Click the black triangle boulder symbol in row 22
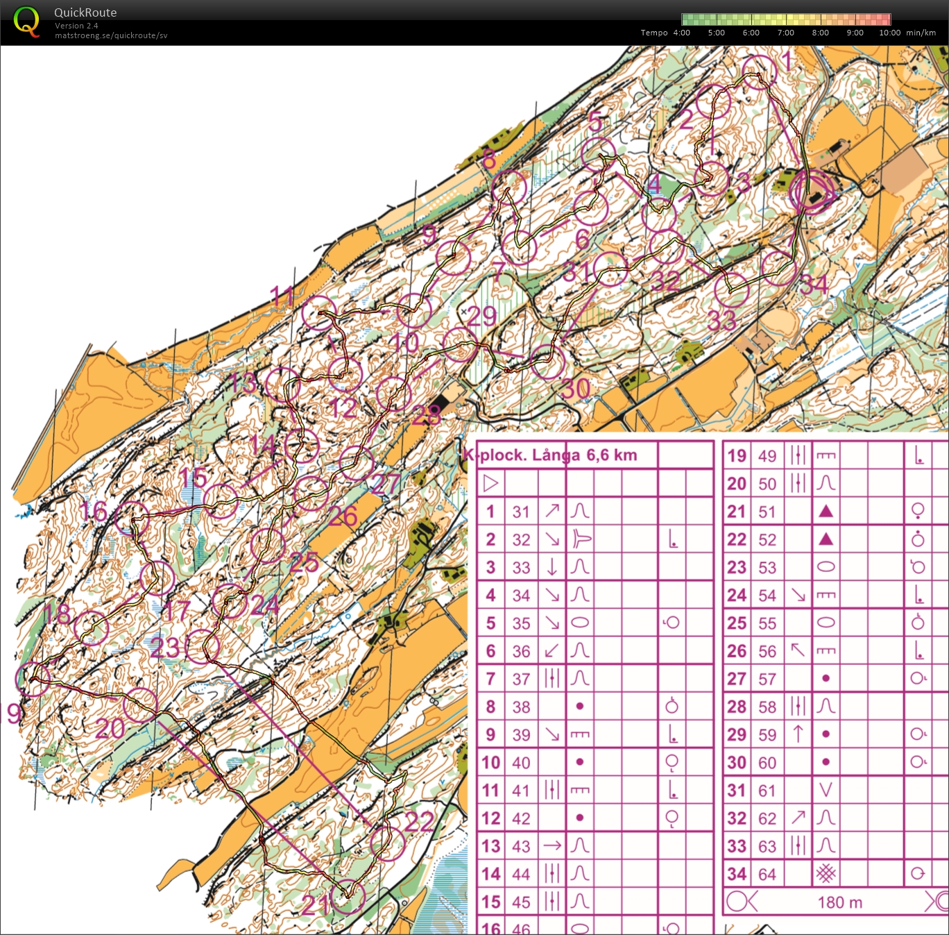Screen dimensions: 949x935 coord(826,539)
